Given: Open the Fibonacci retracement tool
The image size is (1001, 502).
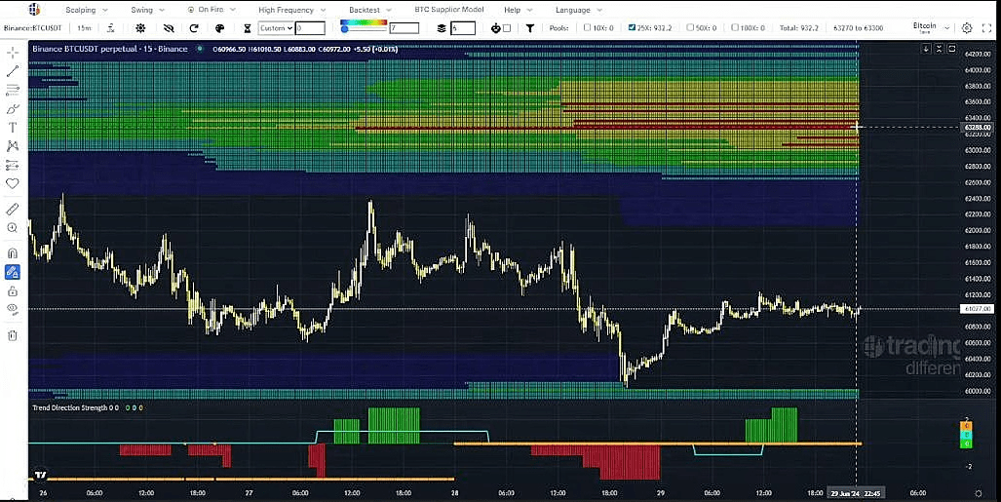Looking at the screenshot, I should click(x=12, y=90).
